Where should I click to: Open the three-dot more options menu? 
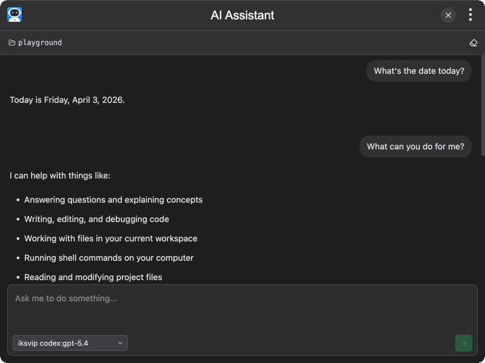pyautogui.click(x=470, y=15)
